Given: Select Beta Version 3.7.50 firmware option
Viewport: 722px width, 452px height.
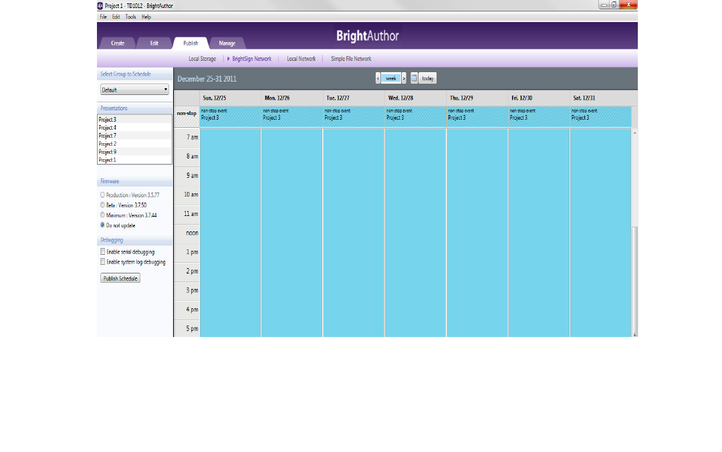Looking at the screenshot, I should click(x=103, y=205).
